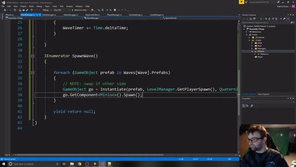Click the Sync with Active Document icon
296x167 pixels.
266,19
